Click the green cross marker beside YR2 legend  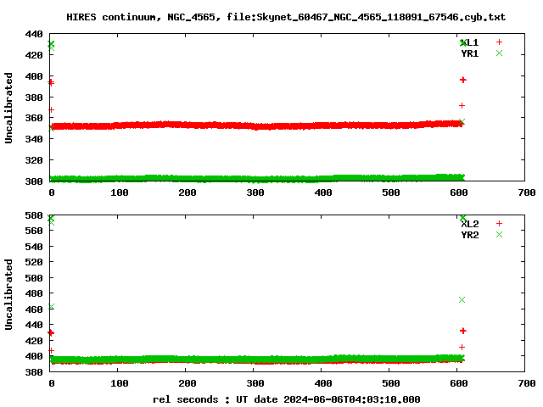tap(499, 234)
